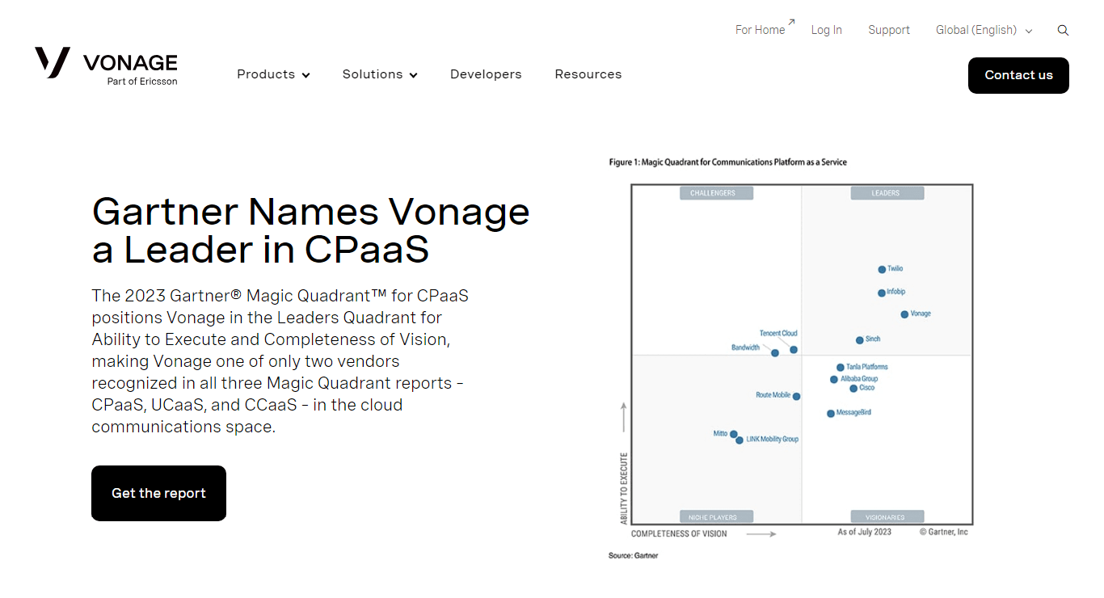Select the Tencent Cloud marker on the chart
1104x598 pixels.
point(793,350)
